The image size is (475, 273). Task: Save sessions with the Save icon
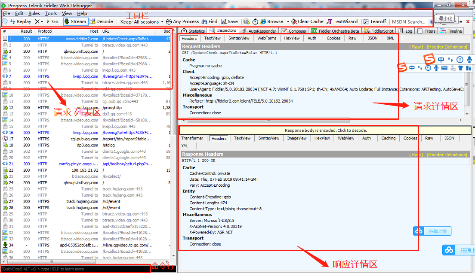point(229,21)
